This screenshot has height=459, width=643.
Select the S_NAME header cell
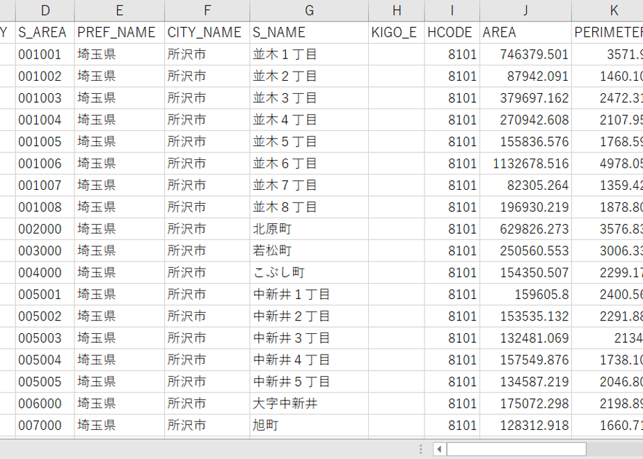click(x=309, y=33)
